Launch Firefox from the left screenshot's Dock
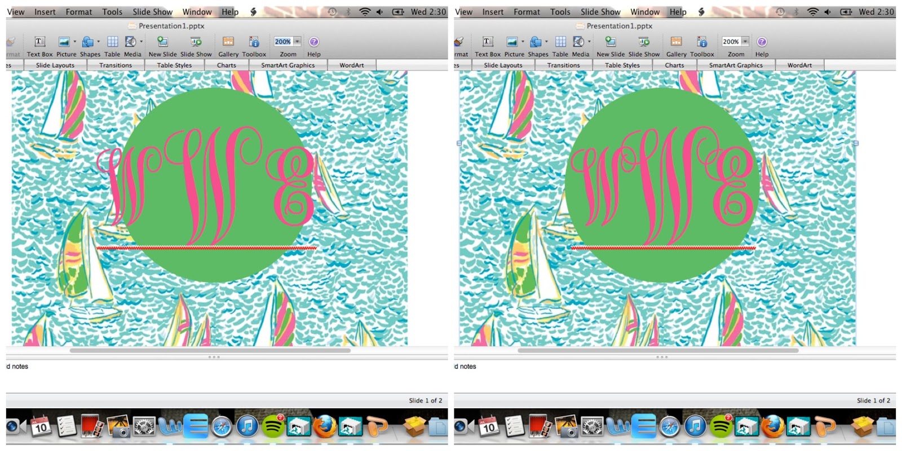 325,426
